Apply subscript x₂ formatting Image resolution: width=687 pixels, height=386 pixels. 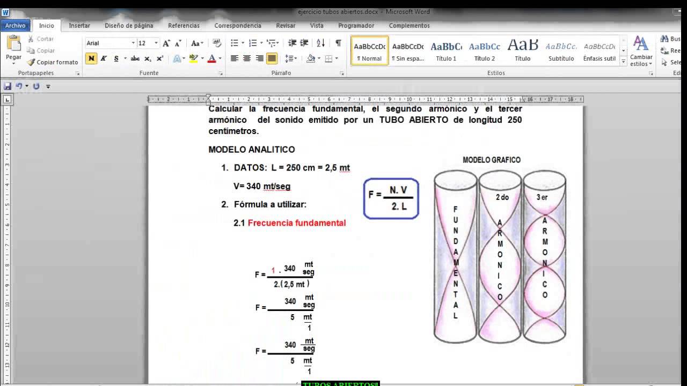(x=148, y=58)
